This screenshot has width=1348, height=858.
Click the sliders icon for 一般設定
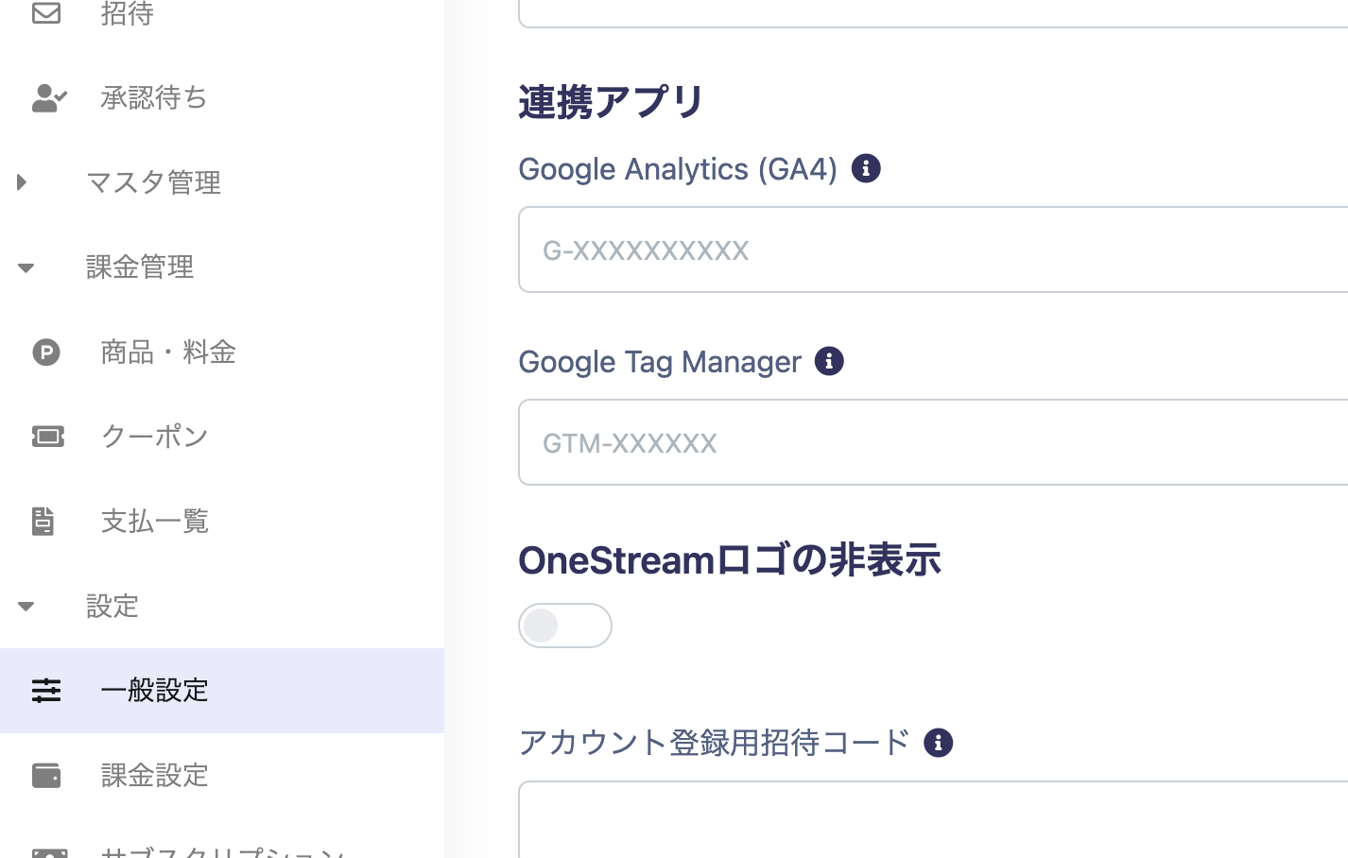click(46, 691)
